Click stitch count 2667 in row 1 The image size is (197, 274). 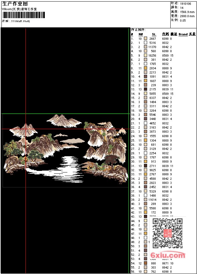click(x=153, y=39)
